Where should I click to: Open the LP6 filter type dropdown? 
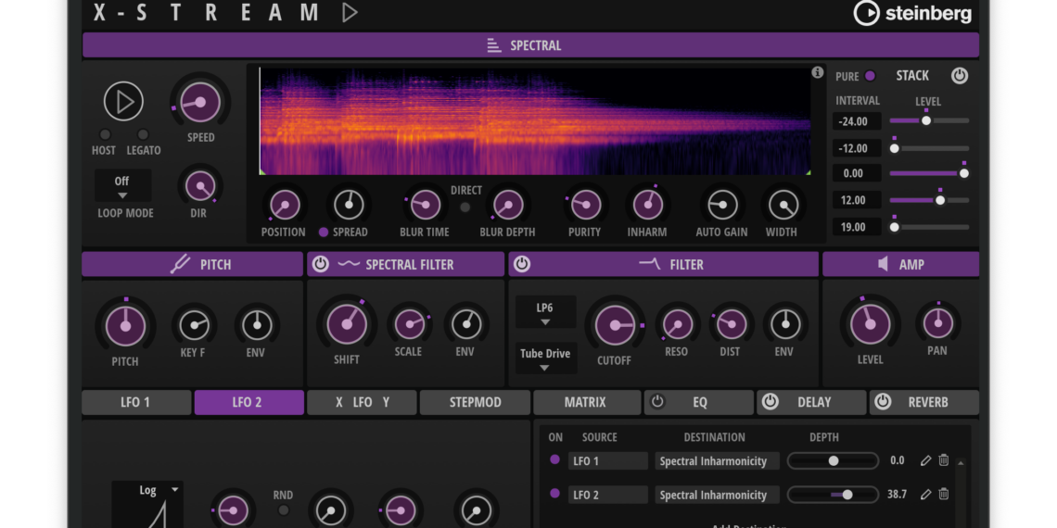545,312
